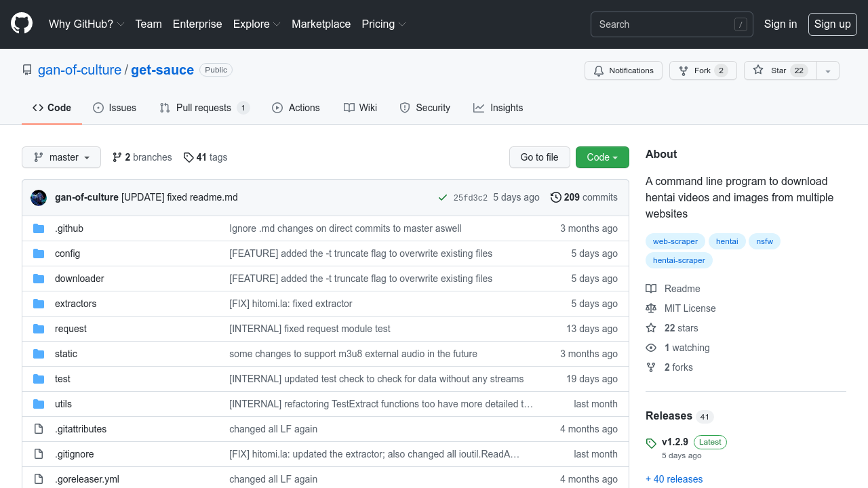Open the static folder
Image resolution: width=868 pixels, height=488 pixels.
[66, 354]
